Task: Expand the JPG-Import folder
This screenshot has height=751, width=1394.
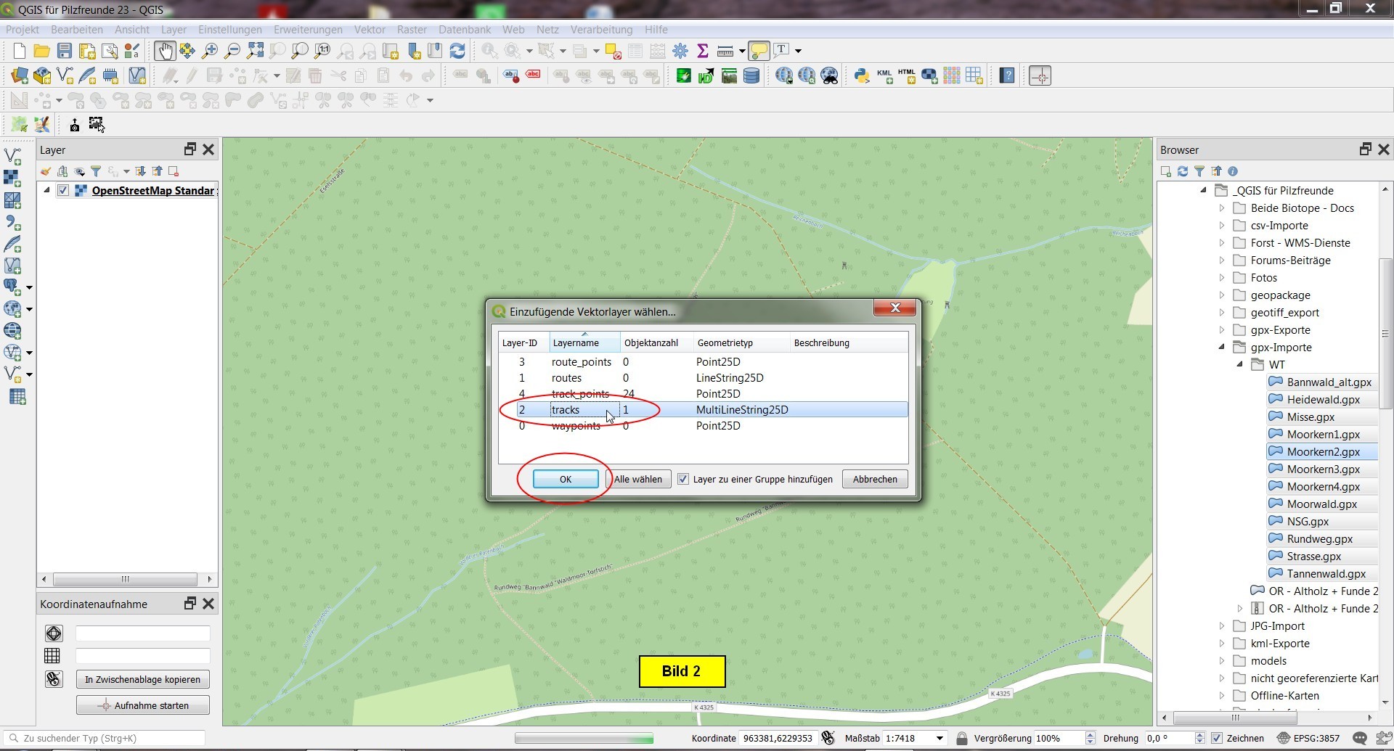Action: (x=1222, y=626)
